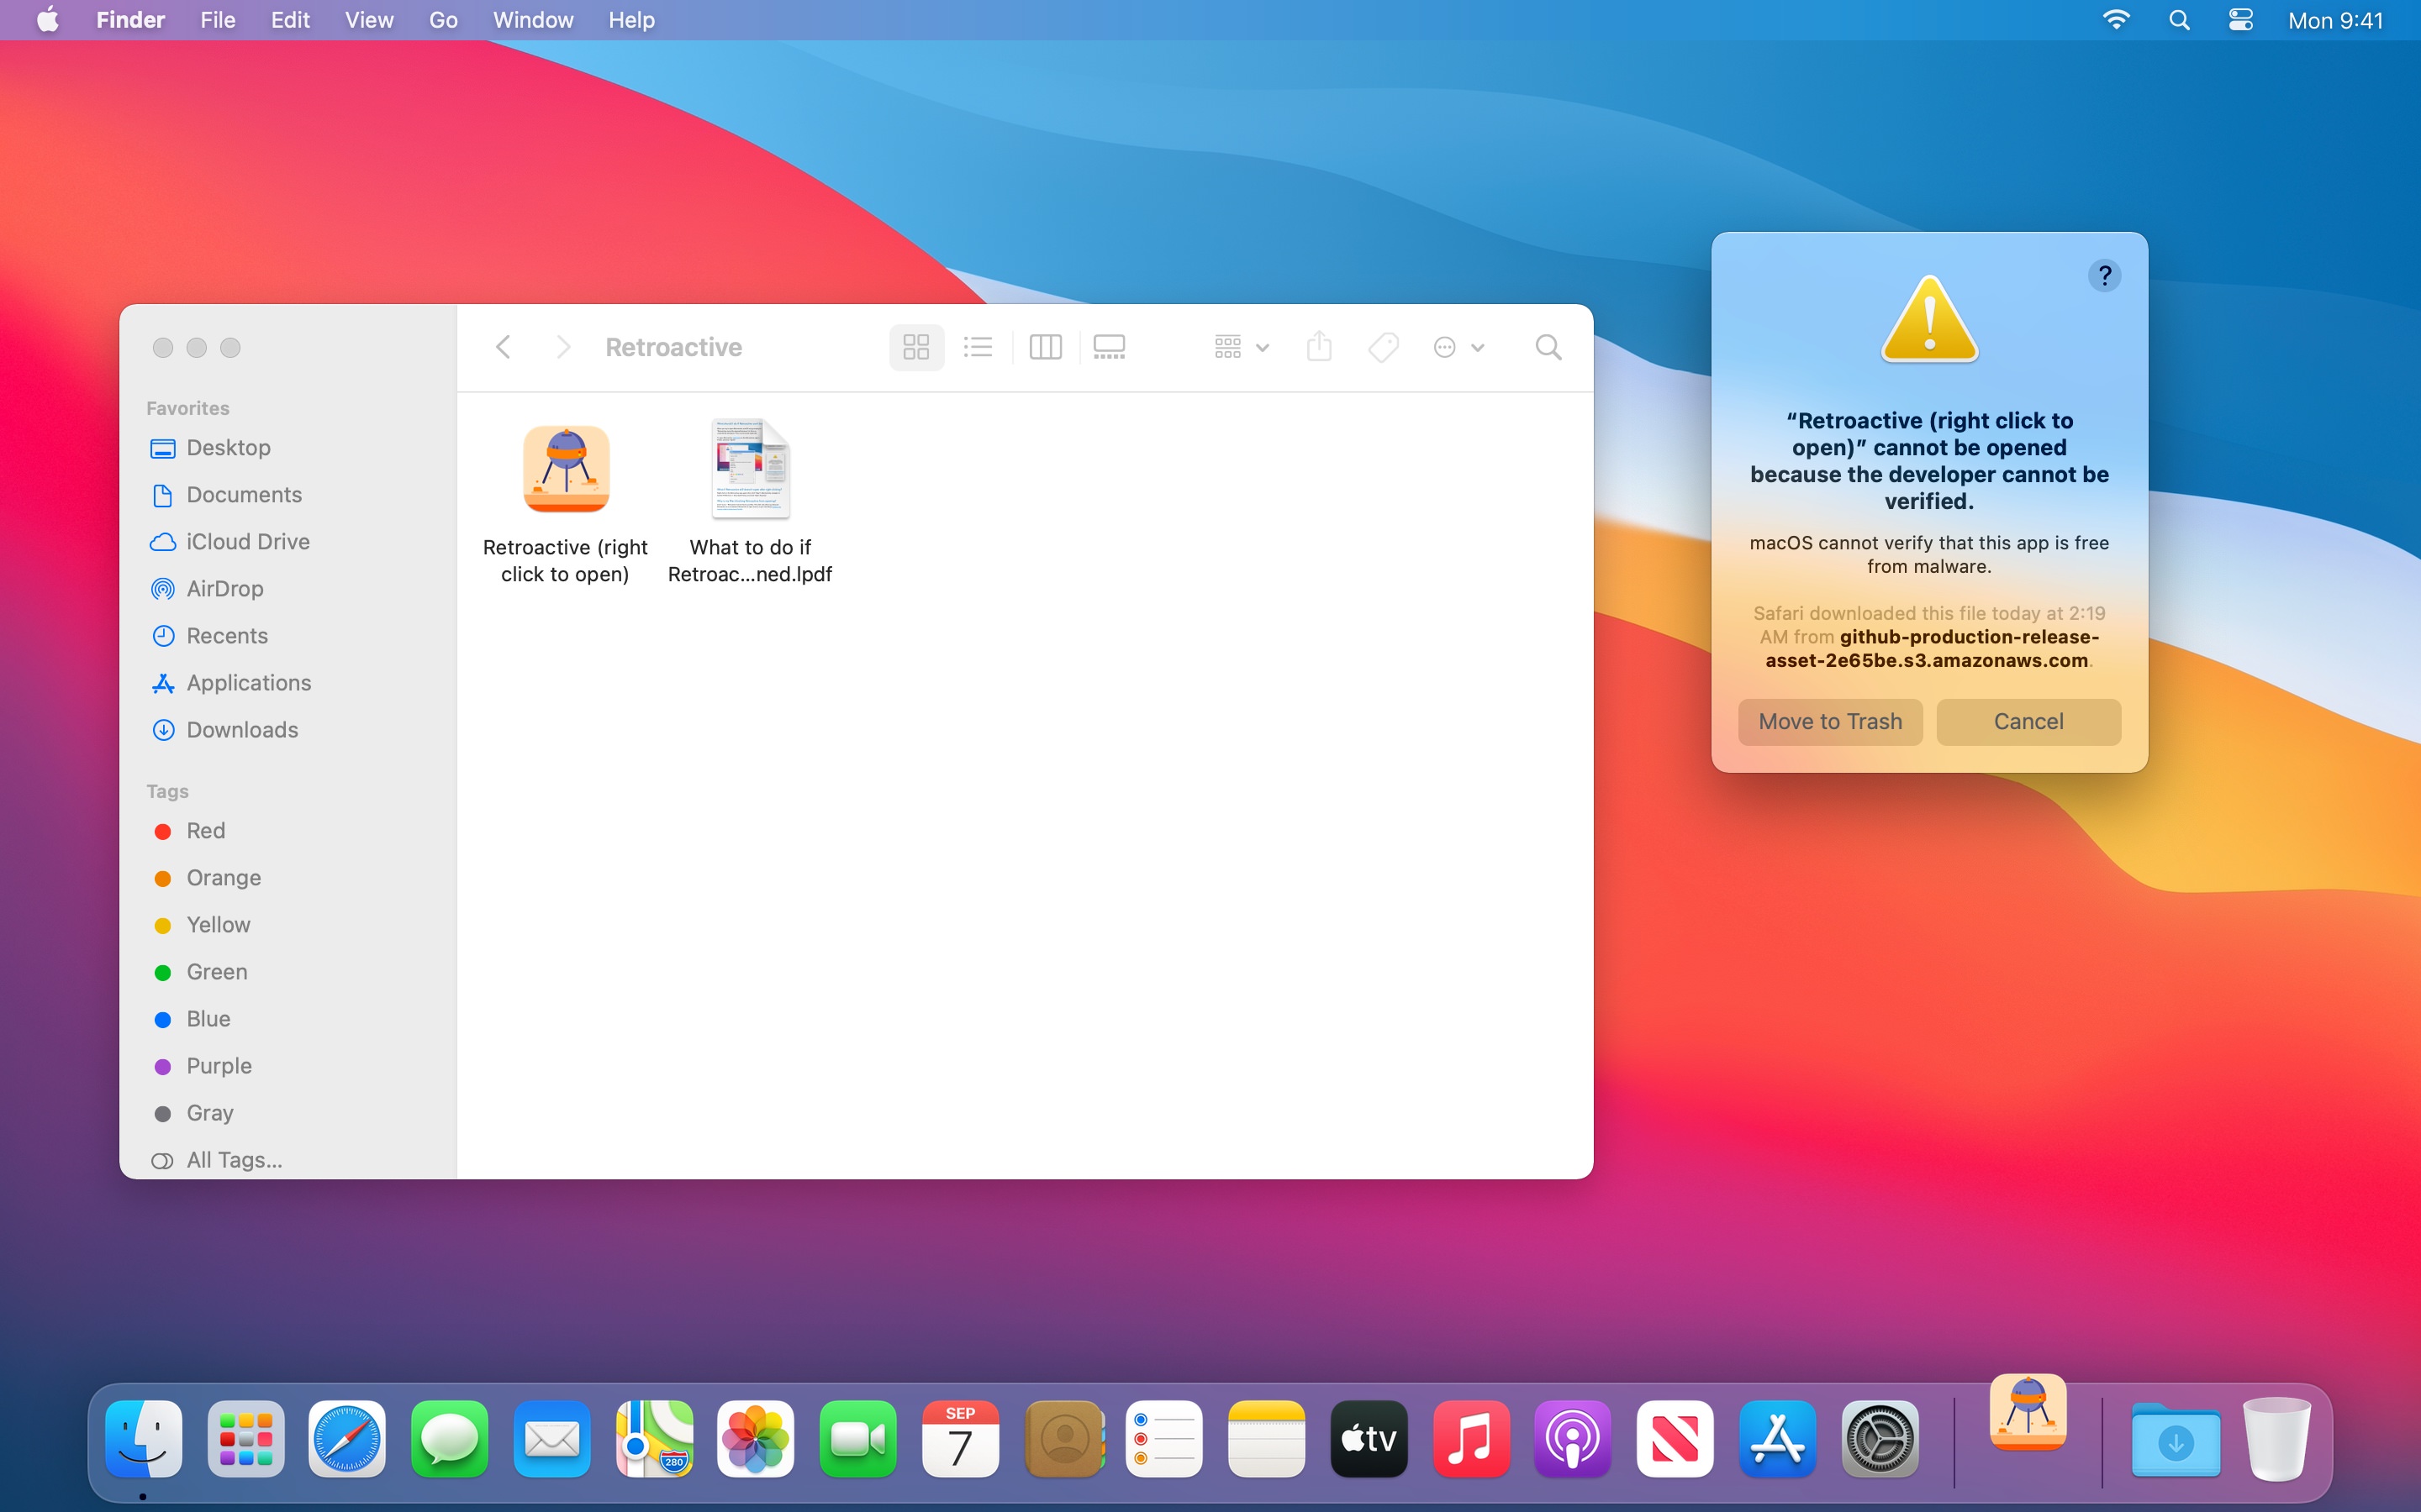Select the Purple tag in sidebar
The image size is (2421, 1512).
(218, 1065)
